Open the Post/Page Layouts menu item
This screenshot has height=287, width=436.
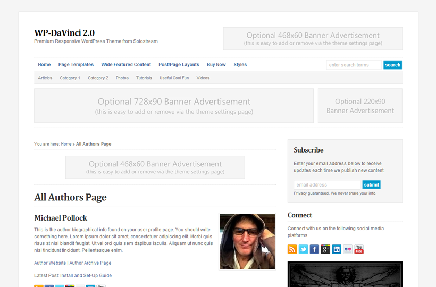click(179, 64)
